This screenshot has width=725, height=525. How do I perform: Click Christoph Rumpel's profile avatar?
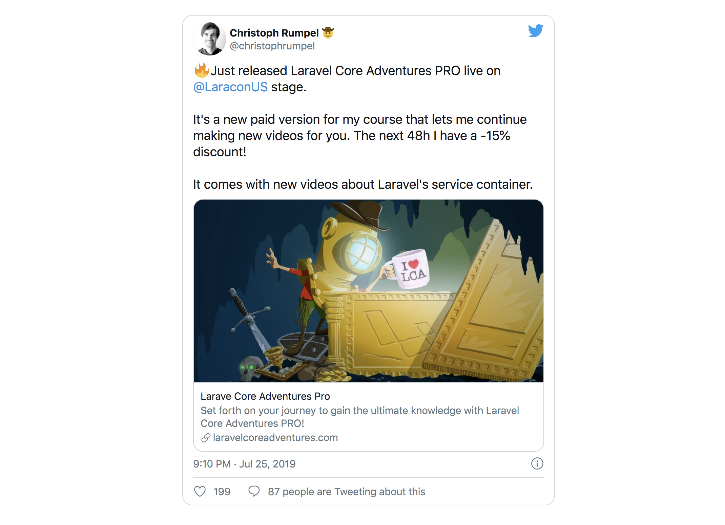tap(210, 39)
